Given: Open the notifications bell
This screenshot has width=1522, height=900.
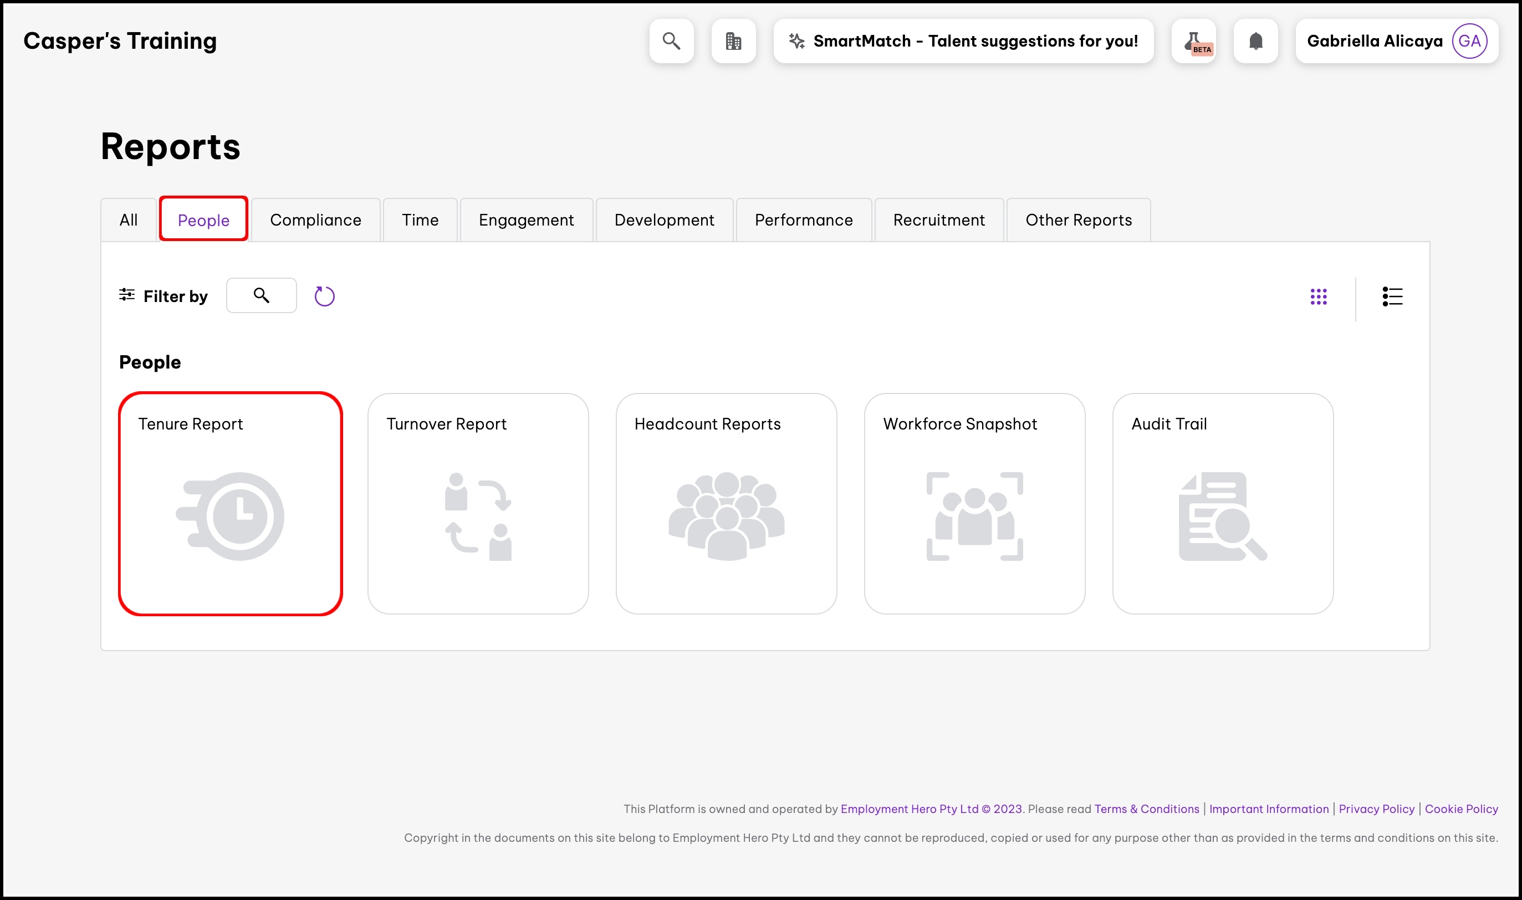Looking at the screenshot, I should pos(1256,40).
